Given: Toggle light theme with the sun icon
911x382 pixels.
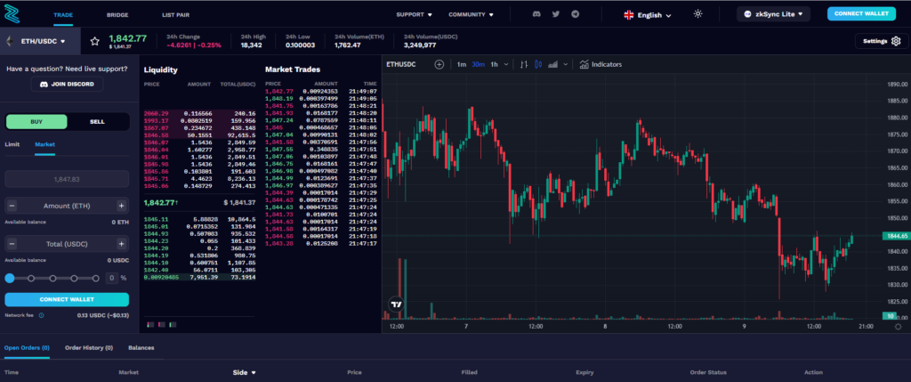Looking at the screenshot, I should pyautogui.click(x=697, y=14).
